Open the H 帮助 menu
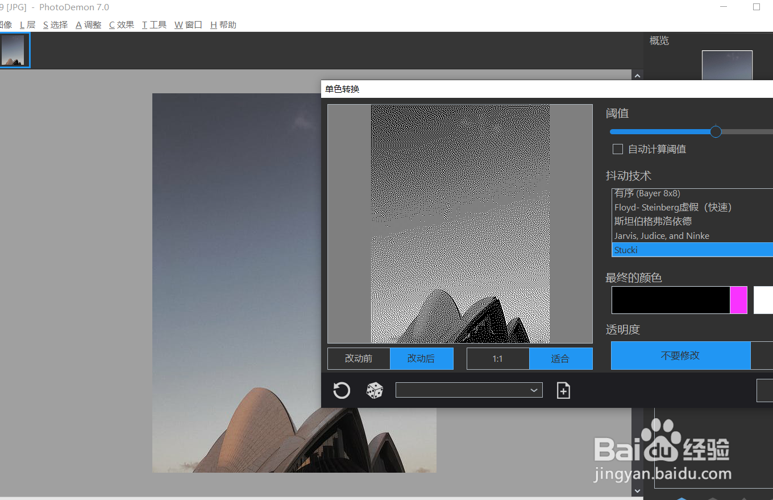The image size is (773, 500). pos(223,25)
